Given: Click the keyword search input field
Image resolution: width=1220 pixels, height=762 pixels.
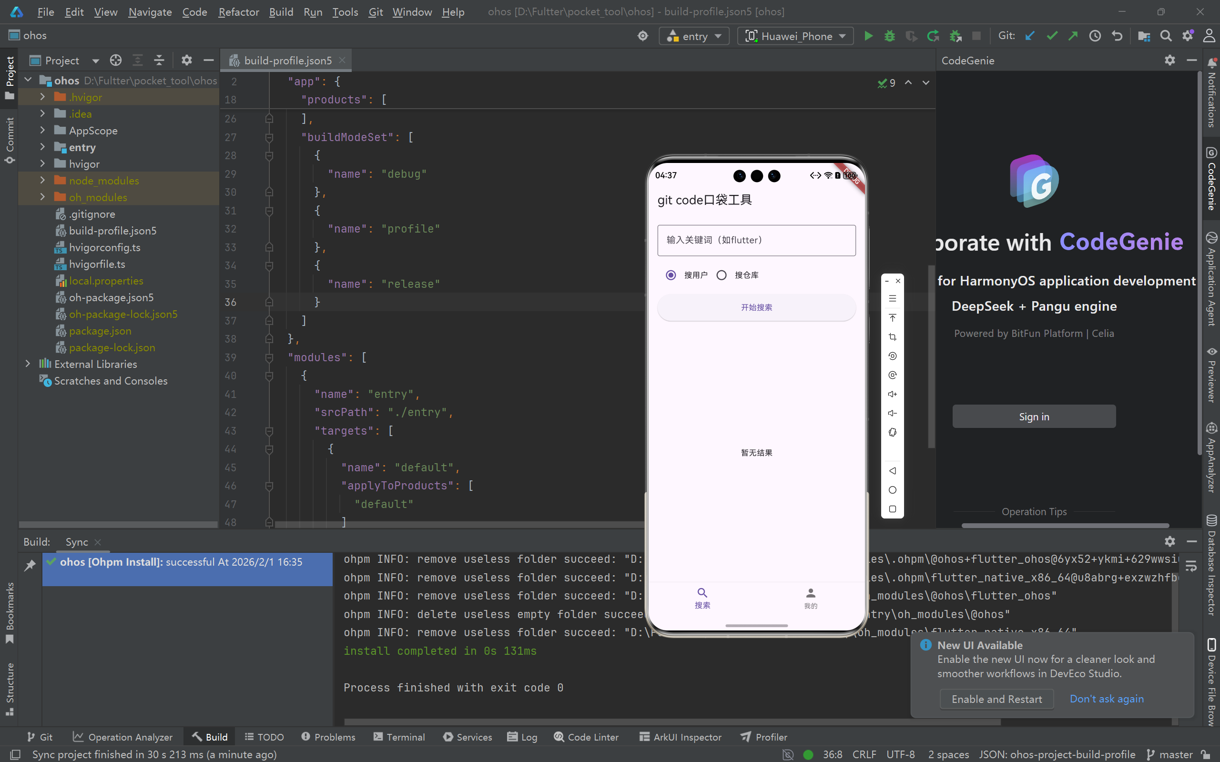Looking at the screenshot, I should tap(756, 240).
